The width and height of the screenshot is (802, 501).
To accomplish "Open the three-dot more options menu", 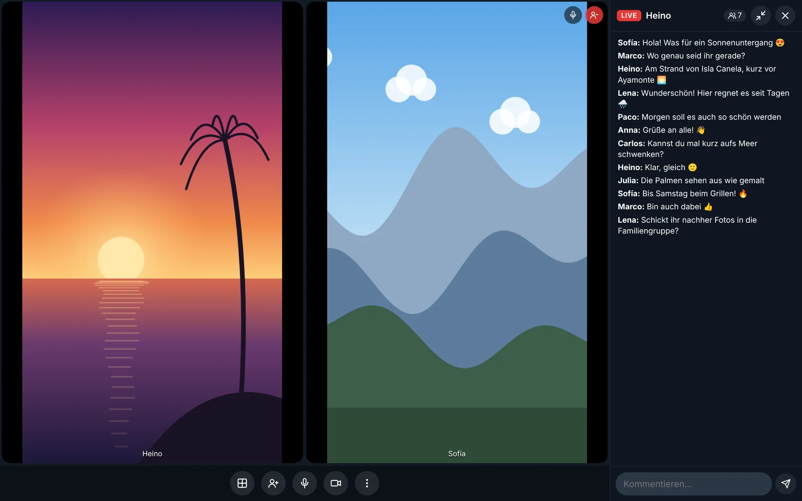I will click(367, 483).
